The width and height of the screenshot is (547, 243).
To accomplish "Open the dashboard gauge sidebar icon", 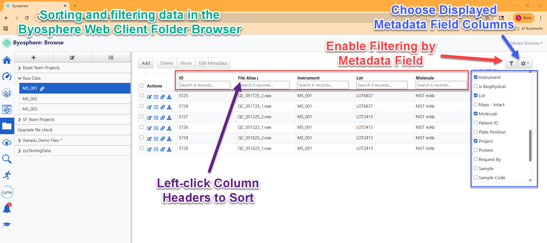I will (x=7, y=76).
